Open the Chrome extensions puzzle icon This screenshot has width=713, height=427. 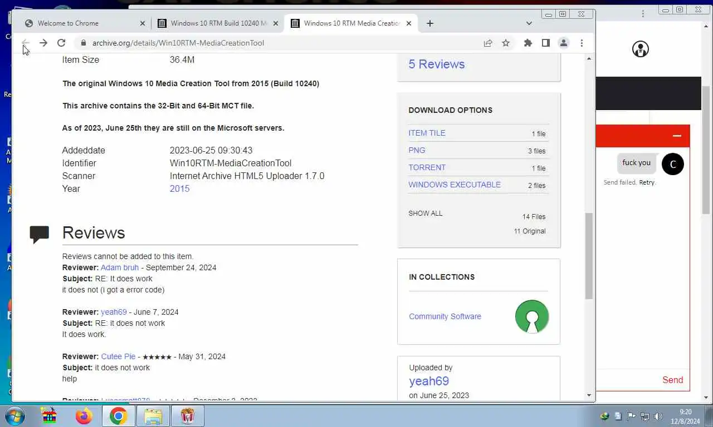pyautogui.click(x=528, y=43)
